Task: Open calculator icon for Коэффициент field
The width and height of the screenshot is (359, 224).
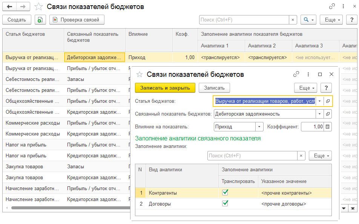Action: [x=328, y=127]
